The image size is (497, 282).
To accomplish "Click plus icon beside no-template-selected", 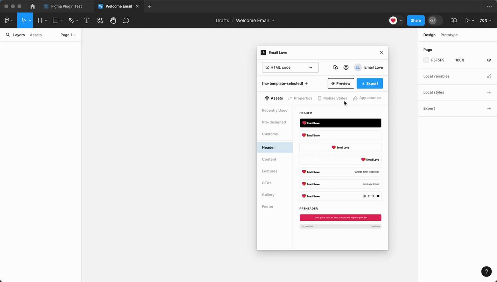I will (x=306, y=83).
